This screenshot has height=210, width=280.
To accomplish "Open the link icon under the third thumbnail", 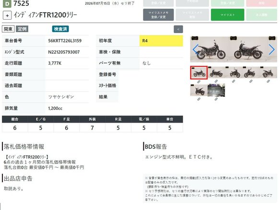I will coord(233,82).
